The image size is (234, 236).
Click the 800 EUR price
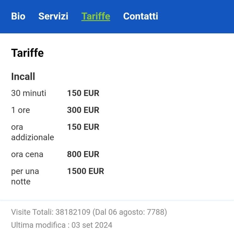(x=83, y=155)
